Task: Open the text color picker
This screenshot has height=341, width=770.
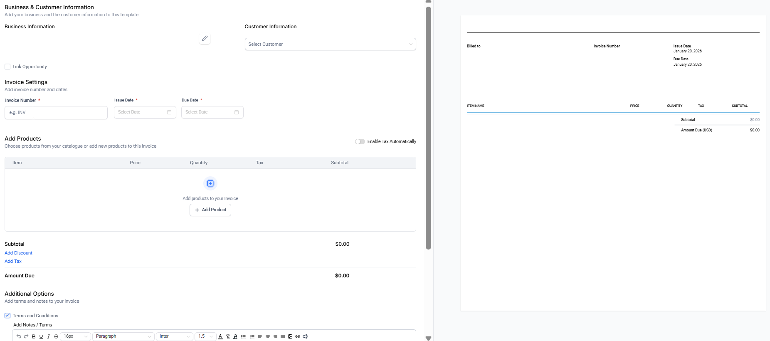Action: click(220, 336)
